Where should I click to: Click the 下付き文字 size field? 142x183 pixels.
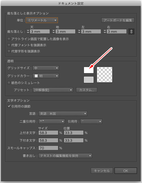coord(48,140)
